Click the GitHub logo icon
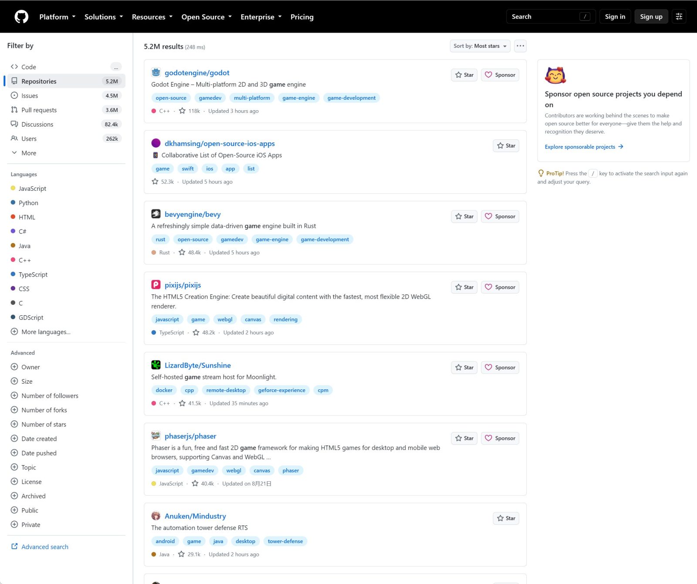697x584 pixels. coord(21,17)
